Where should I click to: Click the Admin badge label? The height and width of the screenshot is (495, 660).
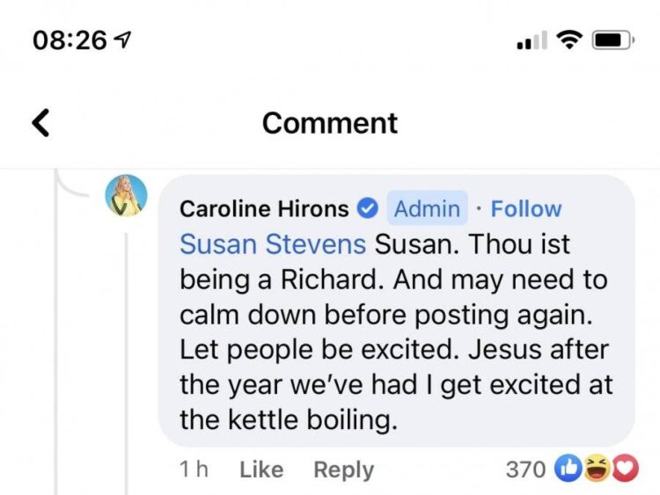coord(427,209)
